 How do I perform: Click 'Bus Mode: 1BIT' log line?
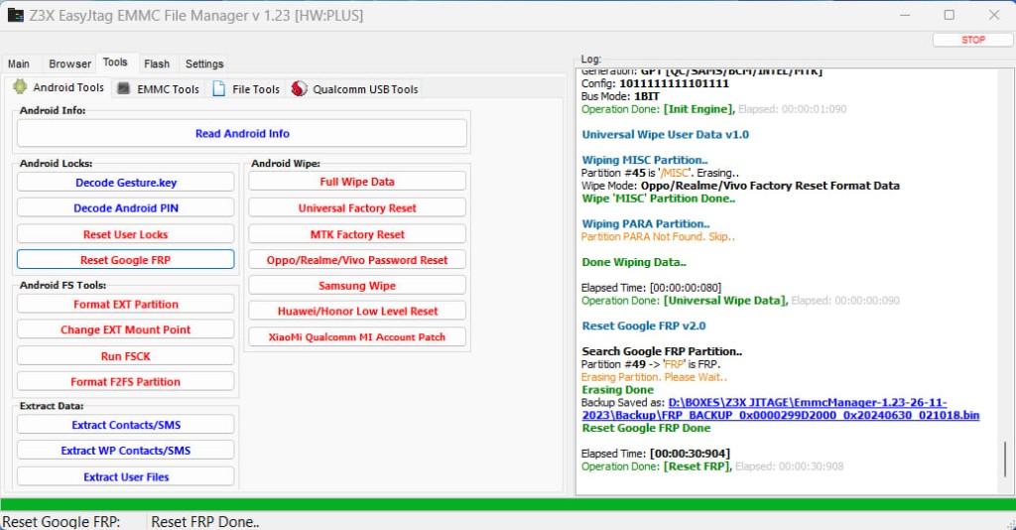(x=620, y=96)
